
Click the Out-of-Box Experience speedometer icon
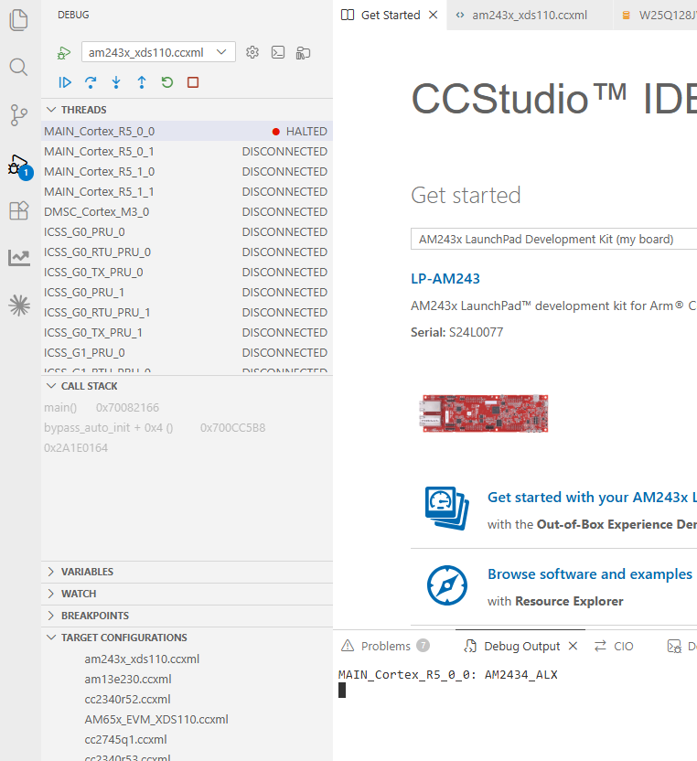(x=446, y=509)
